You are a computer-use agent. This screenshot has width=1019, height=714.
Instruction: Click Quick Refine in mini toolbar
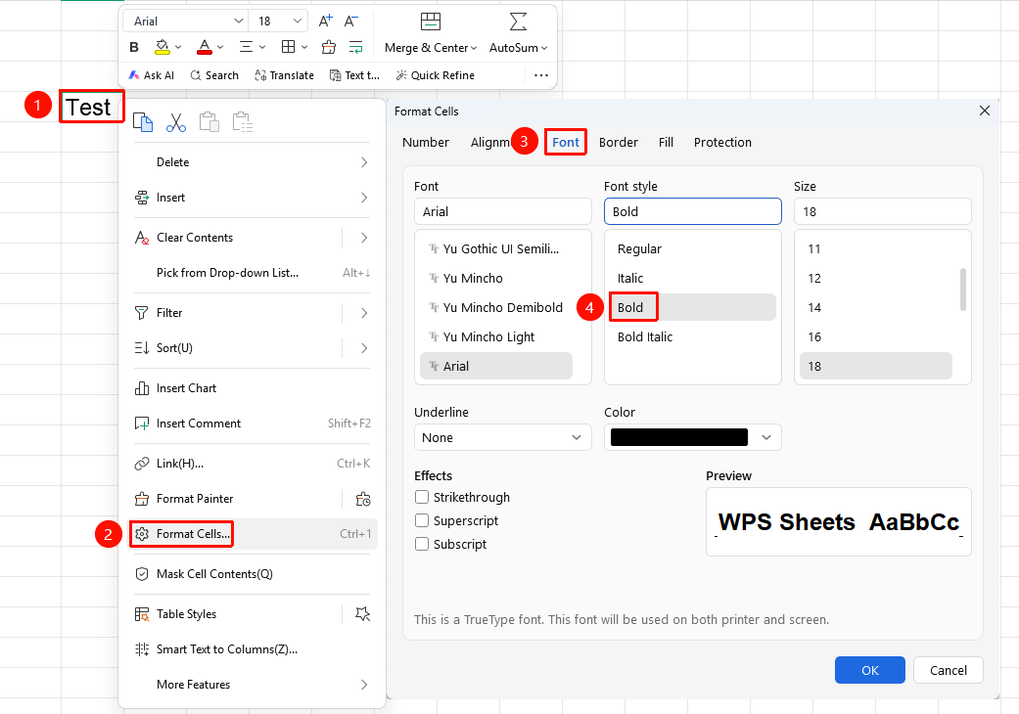click(435, 75)
